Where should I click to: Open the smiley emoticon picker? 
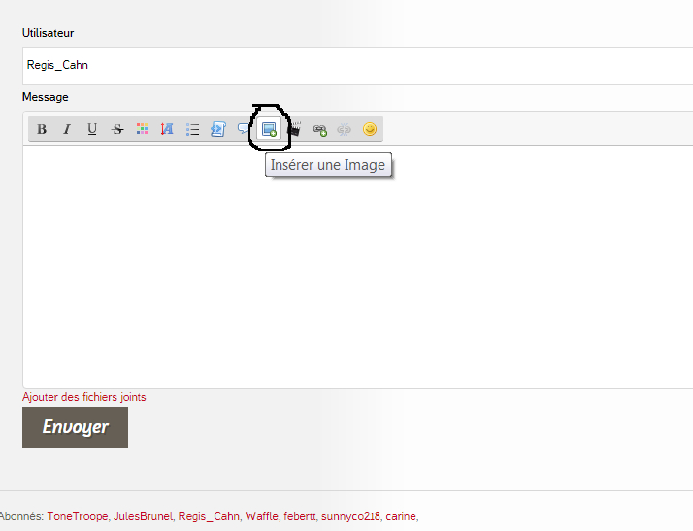[x=370, y=129]
